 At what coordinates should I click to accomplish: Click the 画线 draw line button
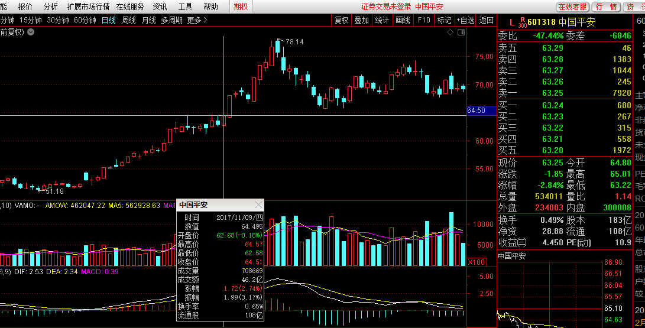coord(403,20)
